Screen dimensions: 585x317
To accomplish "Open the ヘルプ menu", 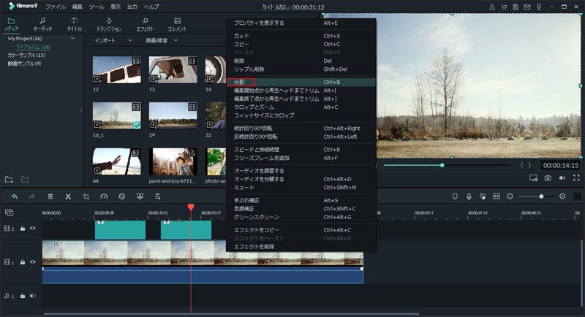I will tap(151, 7).
